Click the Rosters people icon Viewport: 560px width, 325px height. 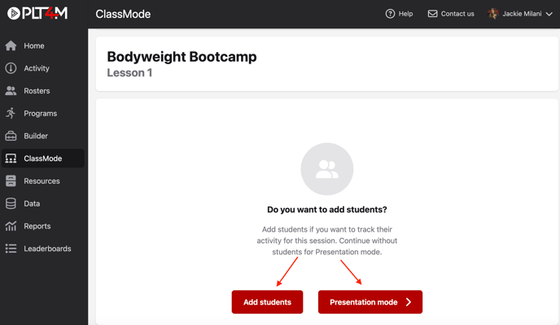11,91
